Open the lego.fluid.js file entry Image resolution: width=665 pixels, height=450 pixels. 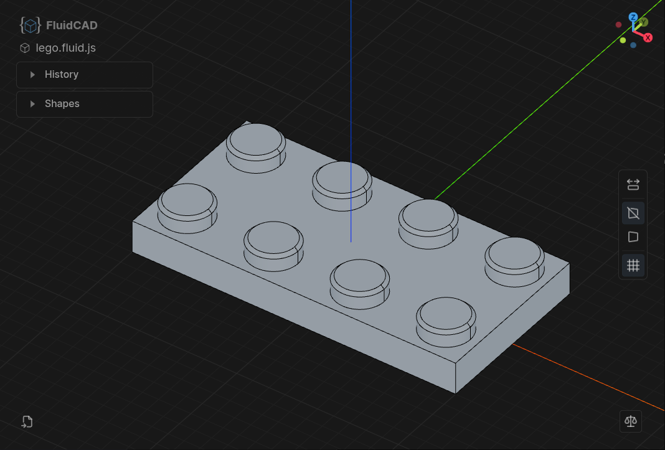64,47
